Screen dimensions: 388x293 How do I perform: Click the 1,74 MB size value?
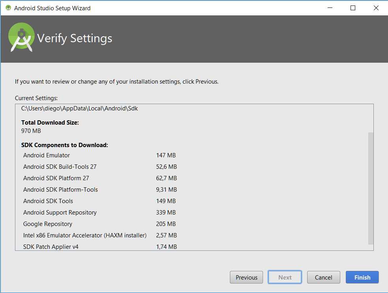tap(166, 246)
